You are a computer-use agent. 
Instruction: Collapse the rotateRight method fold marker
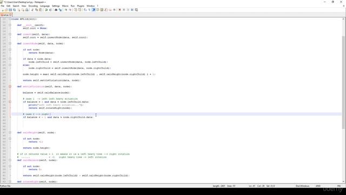10,181
